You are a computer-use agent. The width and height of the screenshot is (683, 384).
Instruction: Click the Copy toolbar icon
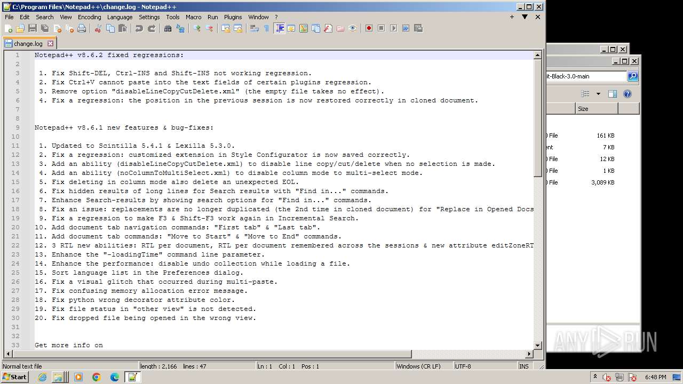(110, 28)
